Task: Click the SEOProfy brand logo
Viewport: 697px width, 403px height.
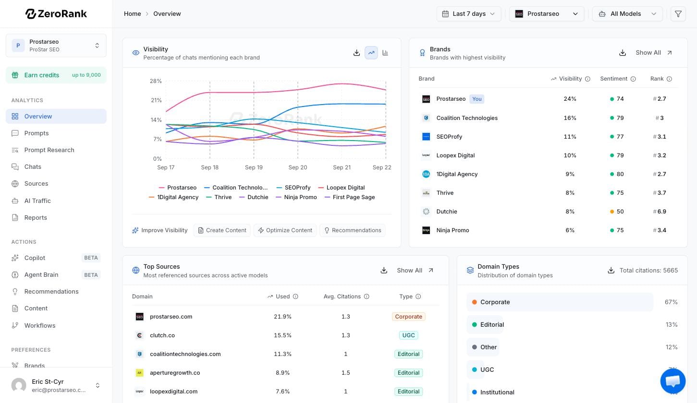Action: point(426,137)
